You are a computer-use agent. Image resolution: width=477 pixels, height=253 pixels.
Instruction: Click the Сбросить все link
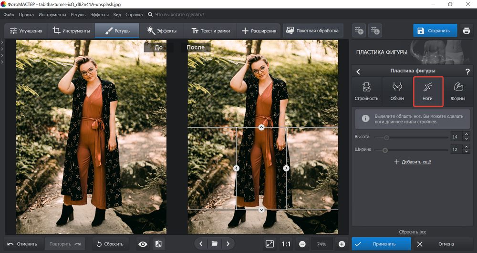(412, 232)
